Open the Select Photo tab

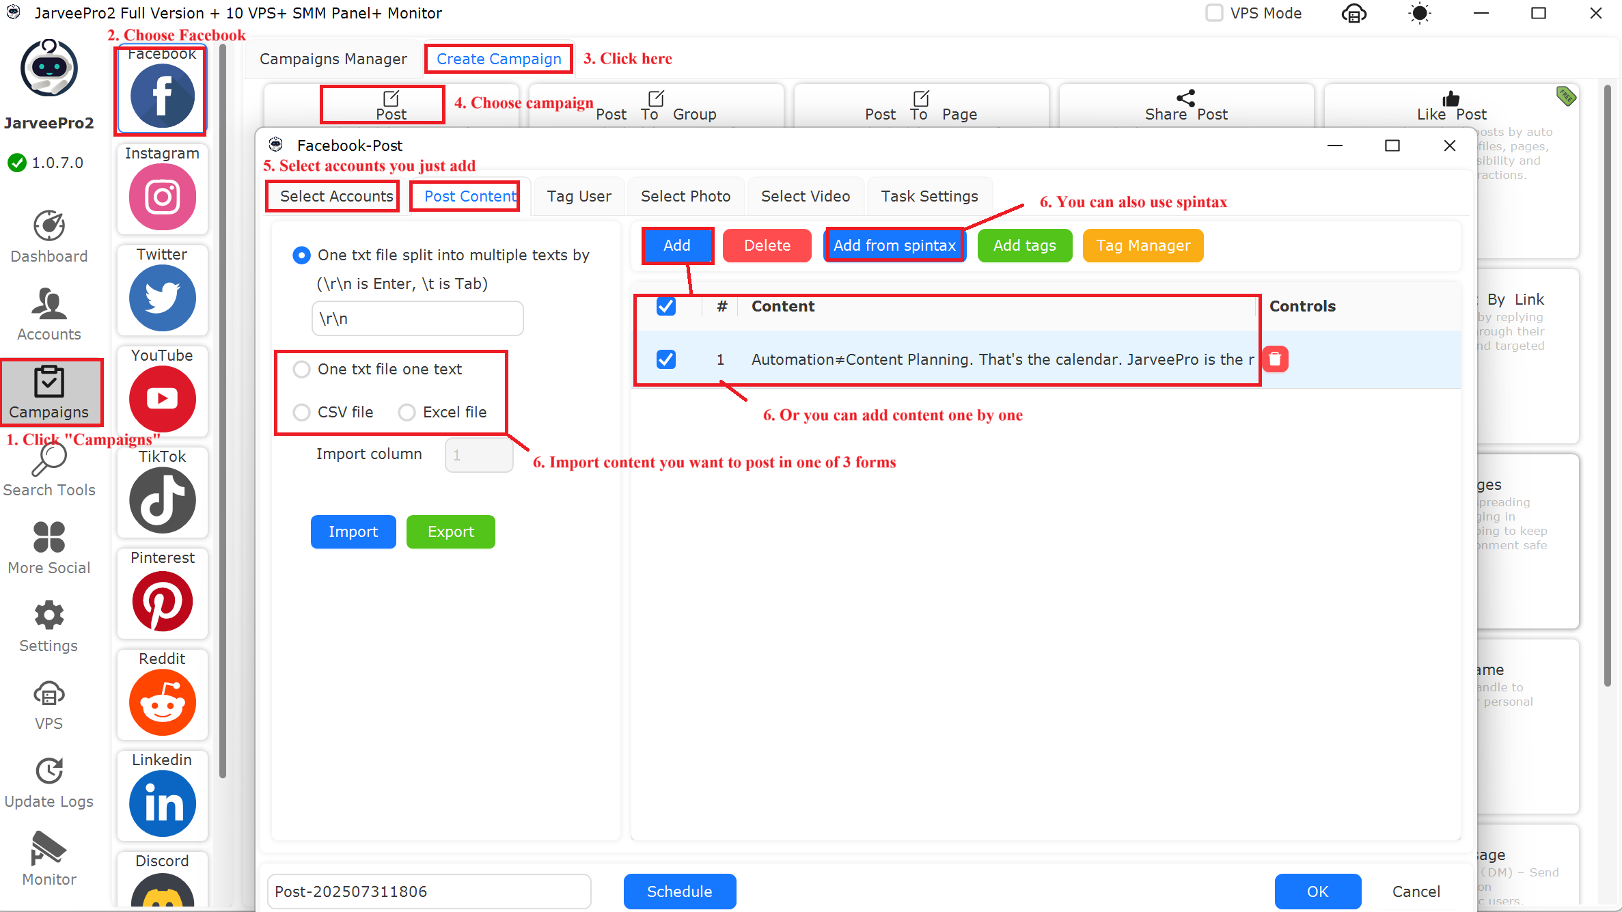click(x=685, y=197)
